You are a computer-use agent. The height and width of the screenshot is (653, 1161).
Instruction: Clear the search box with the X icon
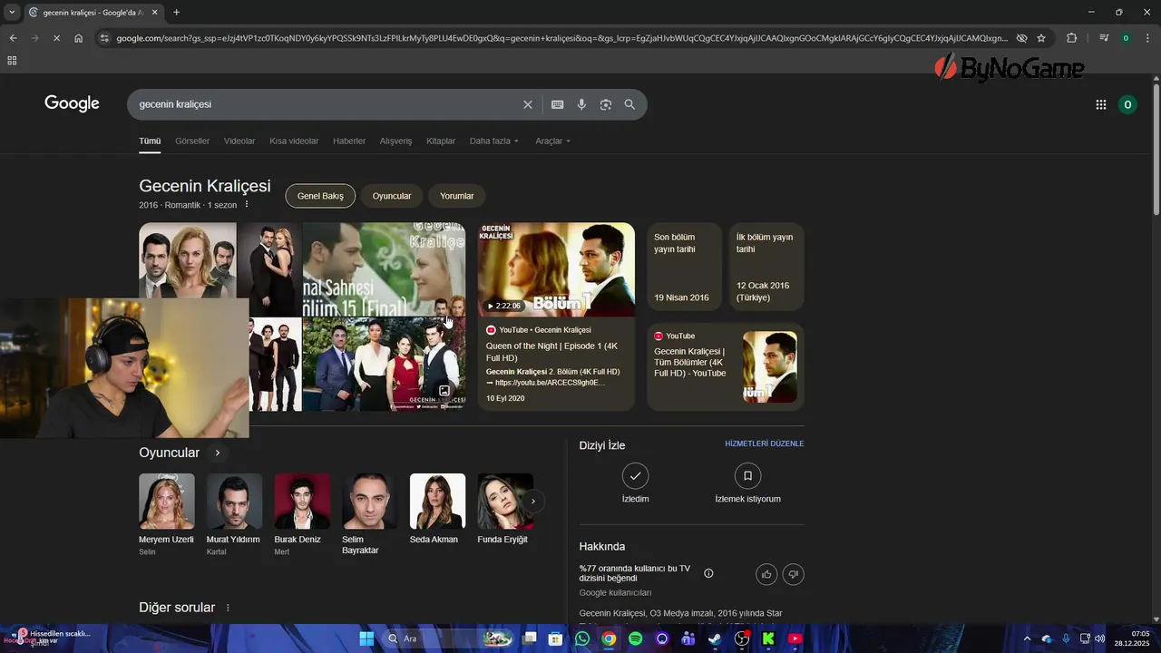point(528,104)
